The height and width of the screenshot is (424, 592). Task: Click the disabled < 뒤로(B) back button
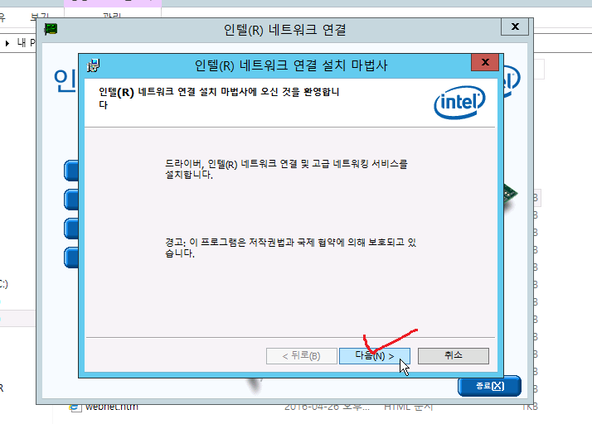coord(301,356)
